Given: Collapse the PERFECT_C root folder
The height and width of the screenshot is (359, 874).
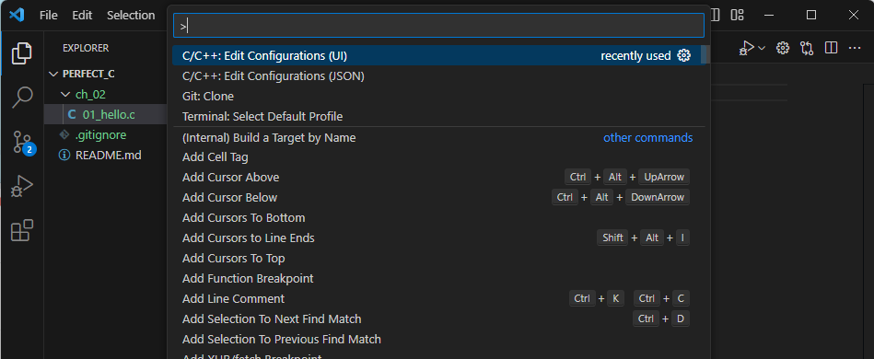Looking at the screenshot, I should point(53,75).
